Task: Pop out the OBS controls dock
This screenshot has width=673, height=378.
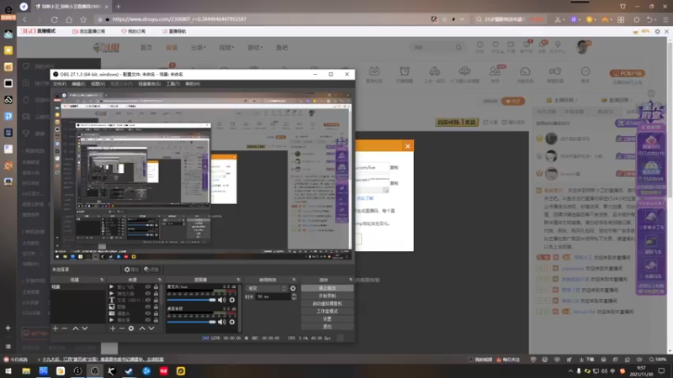Action: [351, 280]
